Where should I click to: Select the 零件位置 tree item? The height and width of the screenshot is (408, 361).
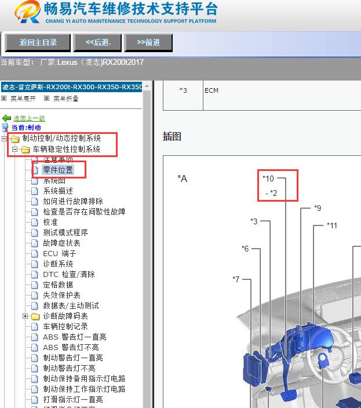coord(58,170)
